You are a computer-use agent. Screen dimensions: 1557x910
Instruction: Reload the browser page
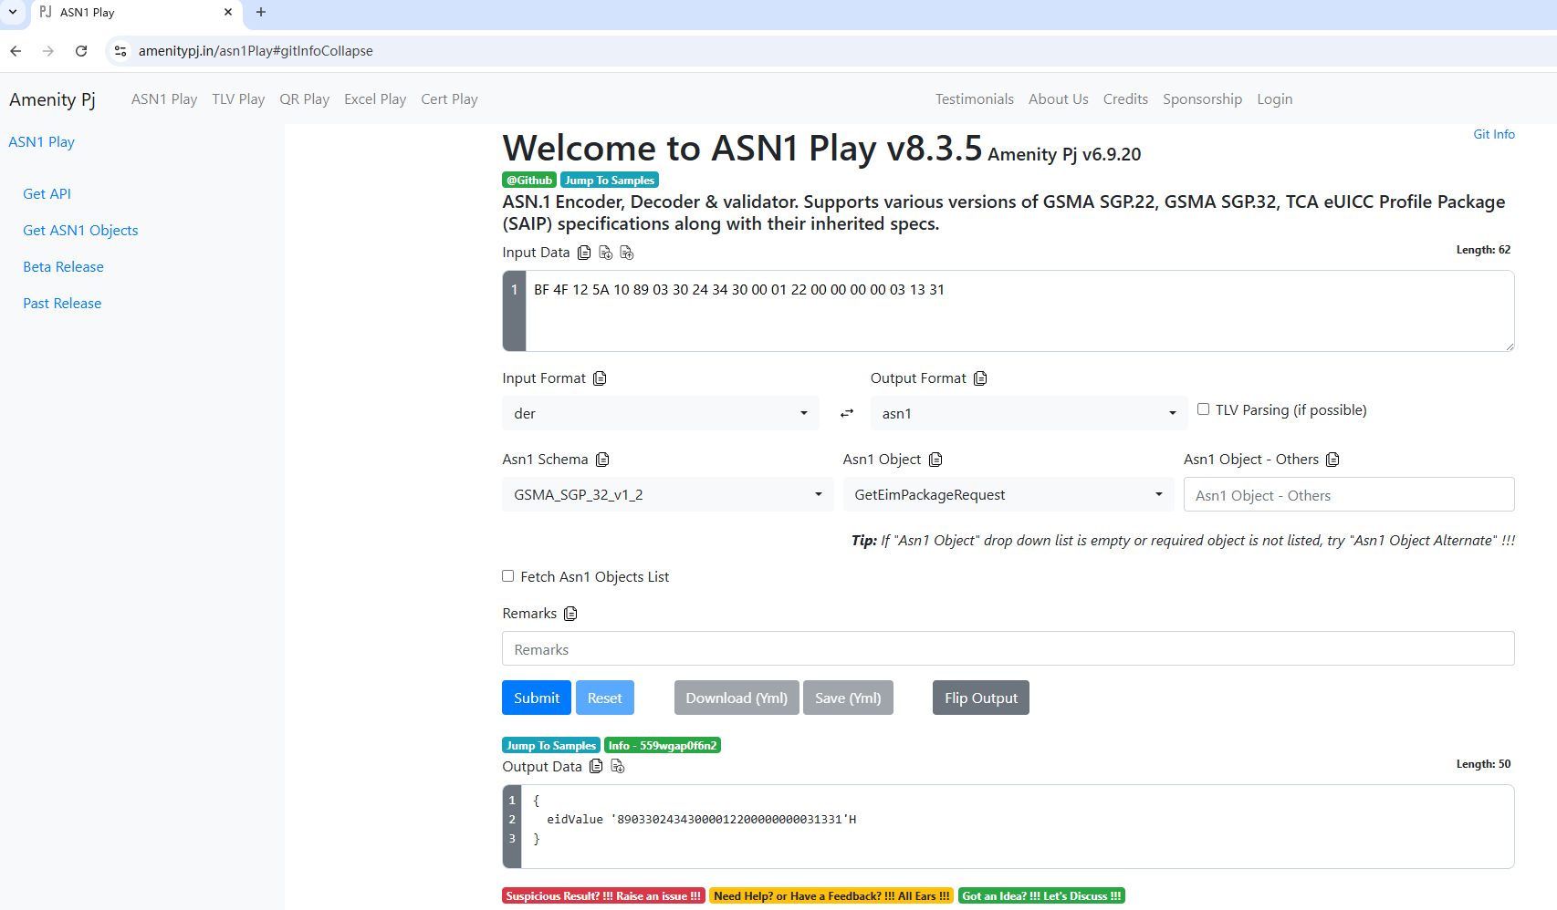point(81,51)
